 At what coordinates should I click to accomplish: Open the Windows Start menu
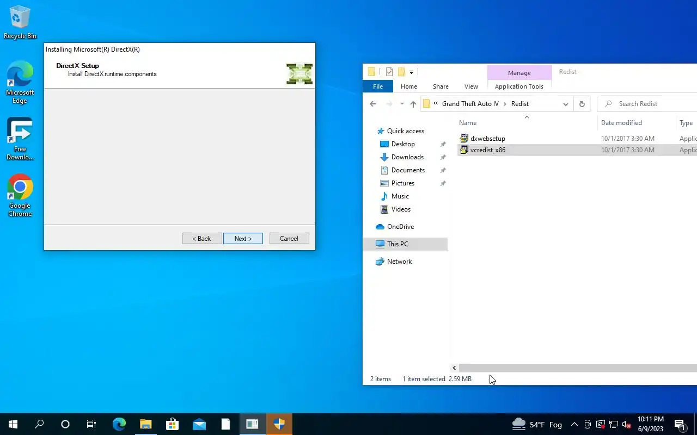(x=13, y=424)
